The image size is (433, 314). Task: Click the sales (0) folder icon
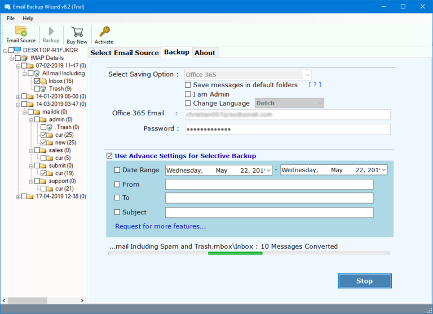[43, 150]
